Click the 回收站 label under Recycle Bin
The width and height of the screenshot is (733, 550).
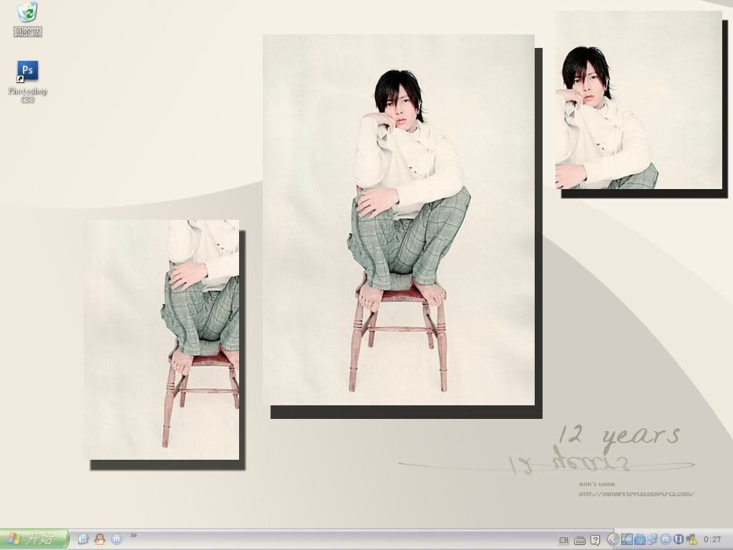pyautogui.click(x=28, y=32)
